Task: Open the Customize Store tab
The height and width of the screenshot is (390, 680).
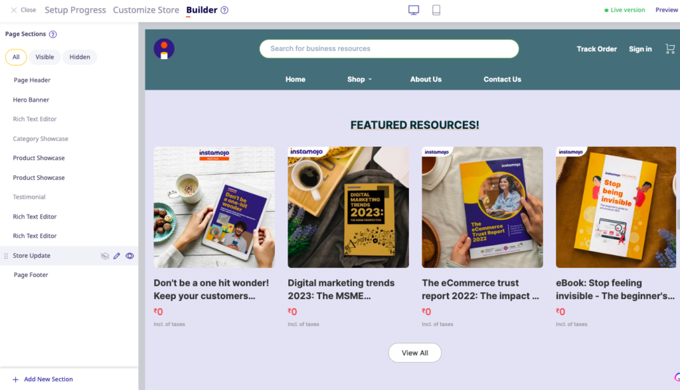Action: click(x=145, y=10)
